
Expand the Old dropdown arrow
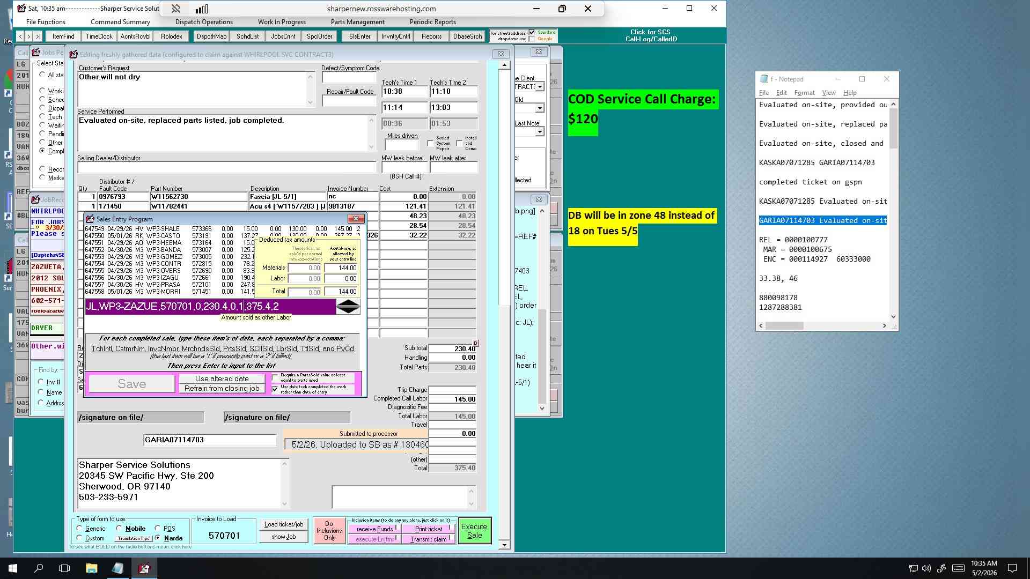pos(540,109)
